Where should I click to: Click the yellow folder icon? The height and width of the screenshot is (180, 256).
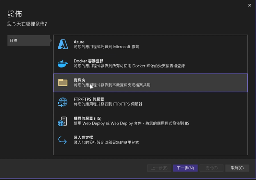pyautogui.click(x=63, y=82)
